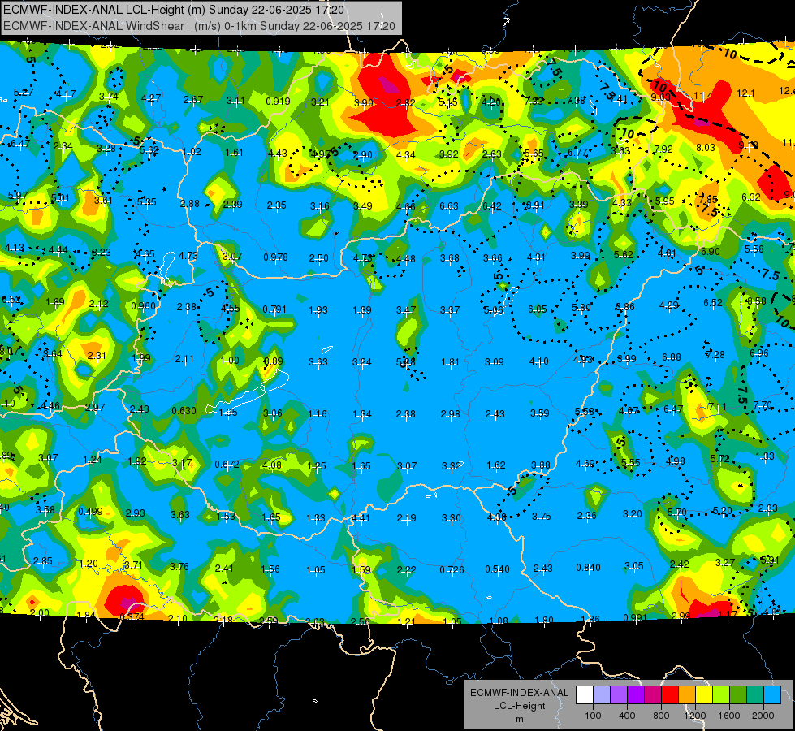The height and width of the screenshot is (731, 795).
Task: Click the teal swatch in the legend
Action: (x=755, y=694)
